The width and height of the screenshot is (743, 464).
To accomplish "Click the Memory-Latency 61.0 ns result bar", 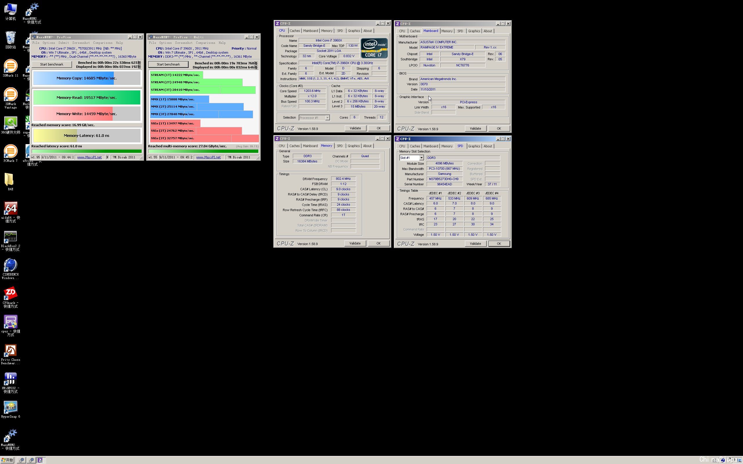I will pos(86,136).
